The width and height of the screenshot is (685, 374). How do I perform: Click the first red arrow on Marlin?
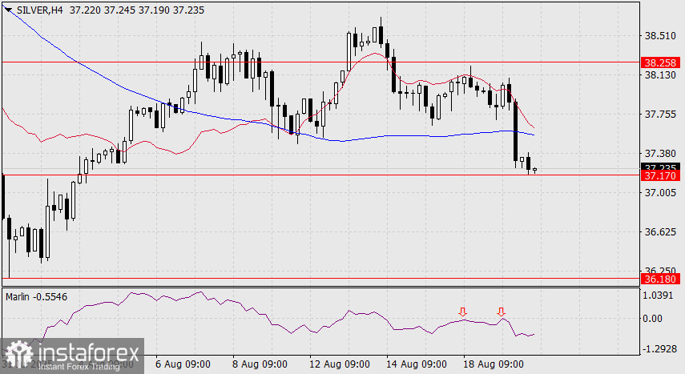[x=462, y=312]
